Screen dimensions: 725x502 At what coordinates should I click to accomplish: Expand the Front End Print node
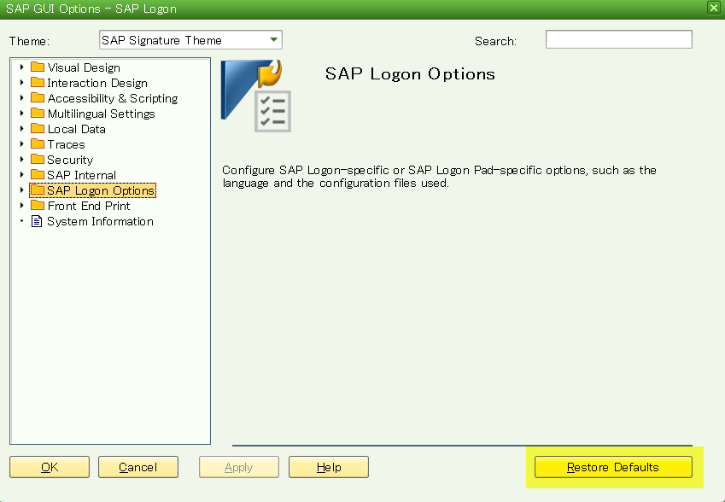point(21,206)
